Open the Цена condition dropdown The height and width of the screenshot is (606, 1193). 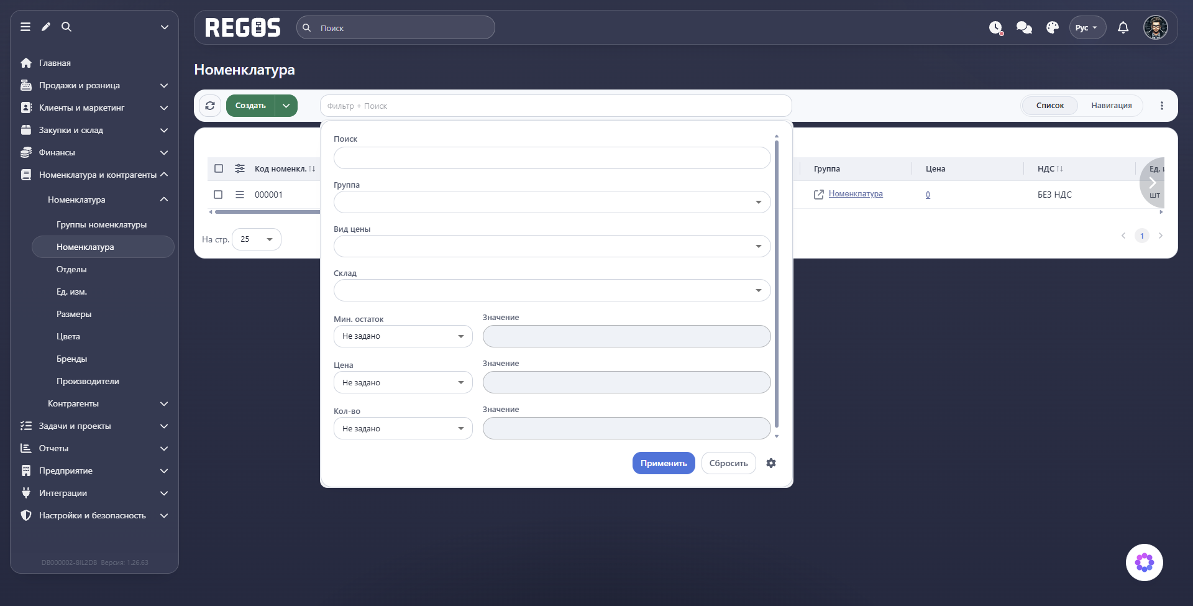[x=403, y=382]
